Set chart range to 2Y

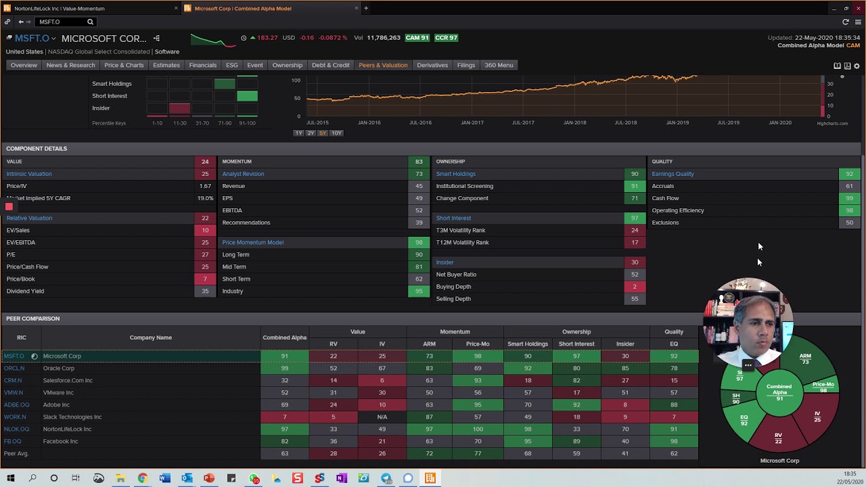(x=311, y=133)
